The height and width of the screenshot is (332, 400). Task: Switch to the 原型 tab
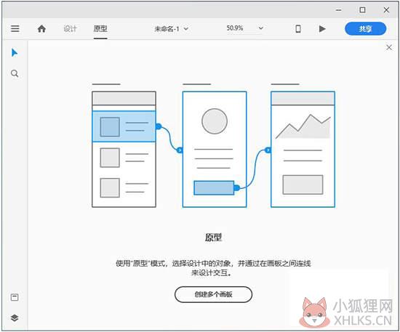pos(100,28)
